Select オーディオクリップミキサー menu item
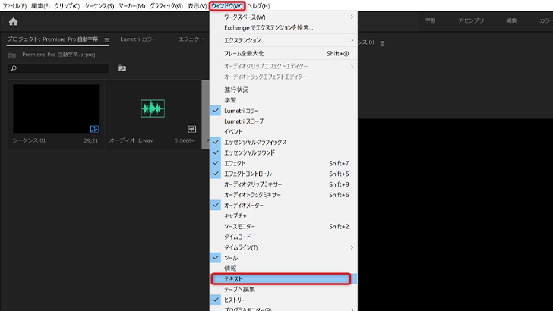Screen dimensions: 553x311 click(283, 184)
